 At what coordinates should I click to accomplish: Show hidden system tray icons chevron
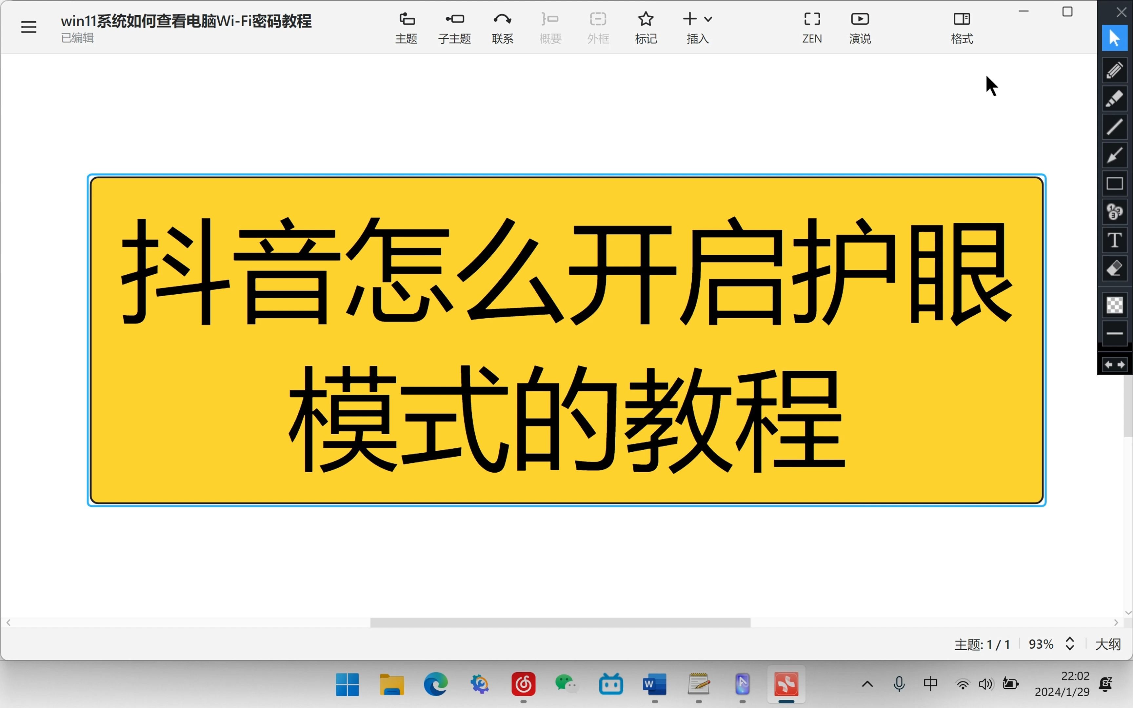click(867, 685)
